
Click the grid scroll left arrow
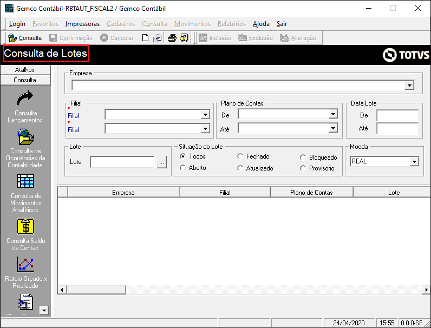pyautogui.click(x=62, y=290)
